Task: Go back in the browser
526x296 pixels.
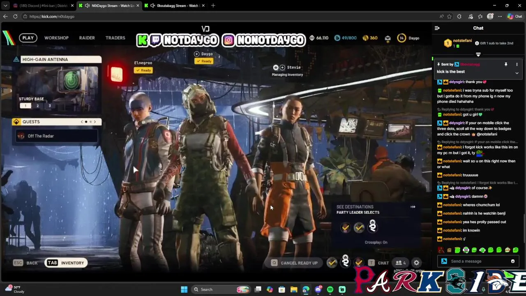Action: (5, 16)
